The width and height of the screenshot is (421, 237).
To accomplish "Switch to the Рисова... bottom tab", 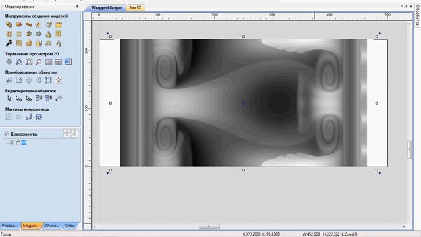I will 11,226.
